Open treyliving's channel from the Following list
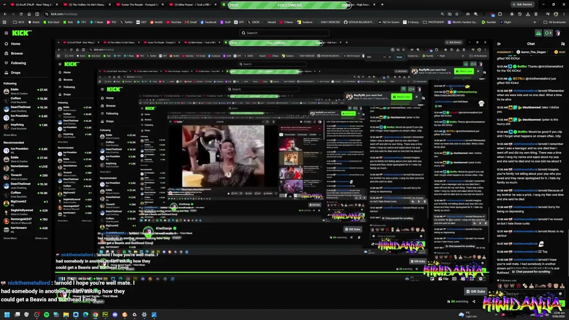 click(26, 126)
